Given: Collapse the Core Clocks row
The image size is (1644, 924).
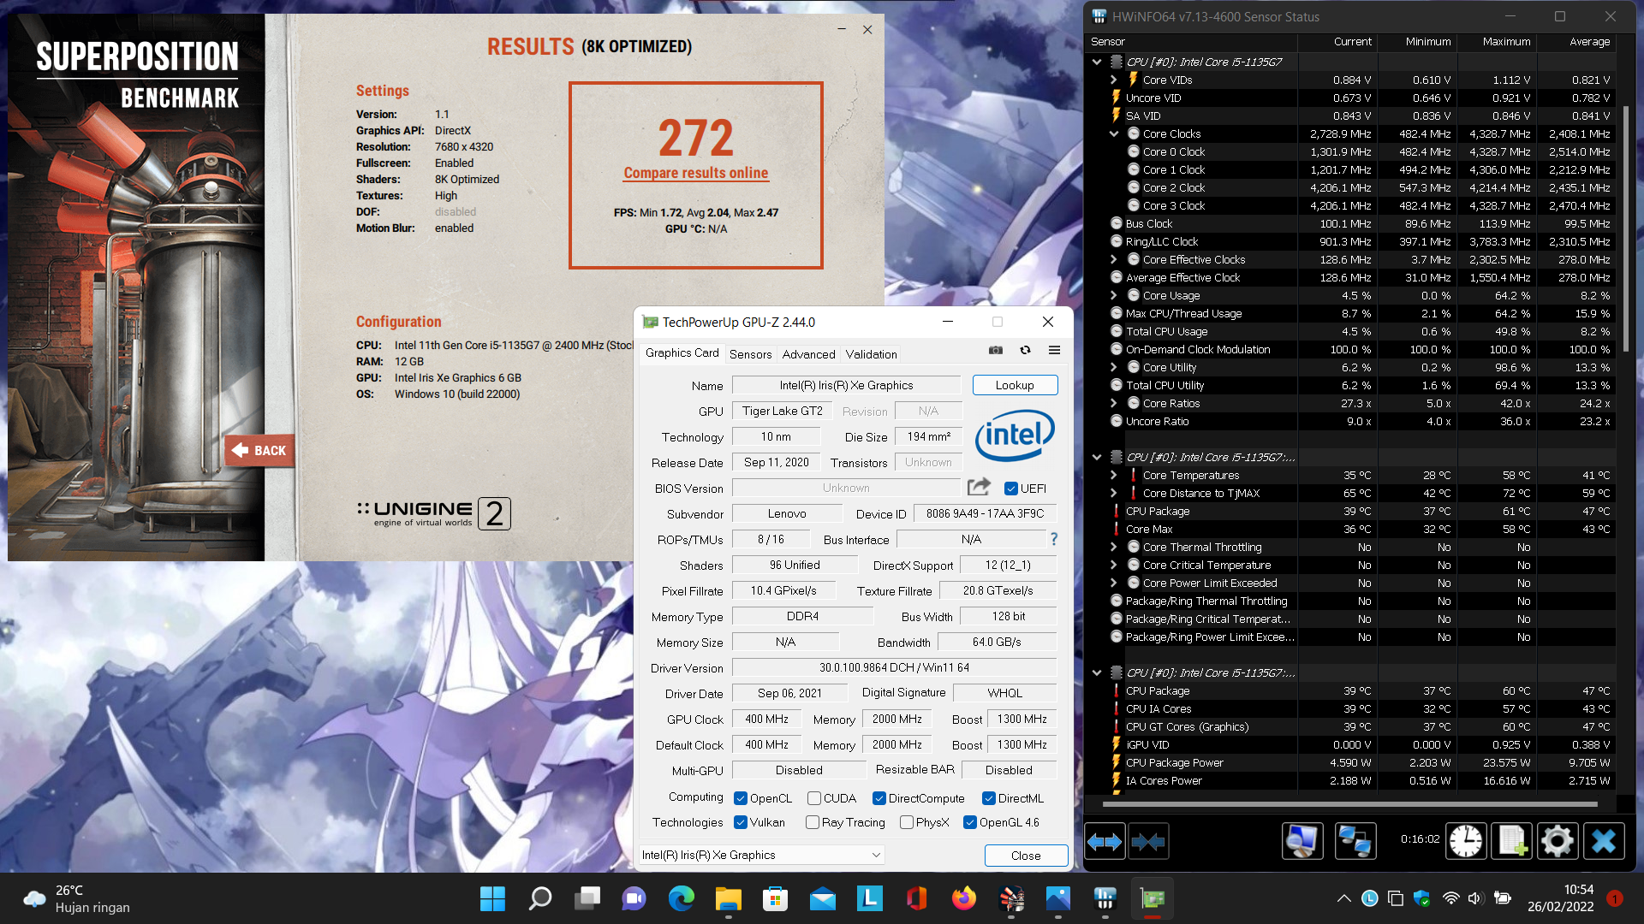Looking at the screenshot, I should (x=1114, y=133).
